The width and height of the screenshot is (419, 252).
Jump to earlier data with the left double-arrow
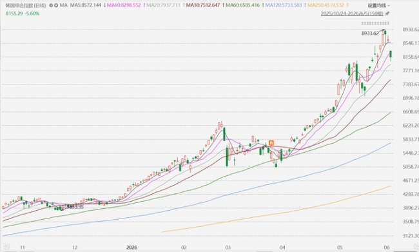(x=6, y=246)
